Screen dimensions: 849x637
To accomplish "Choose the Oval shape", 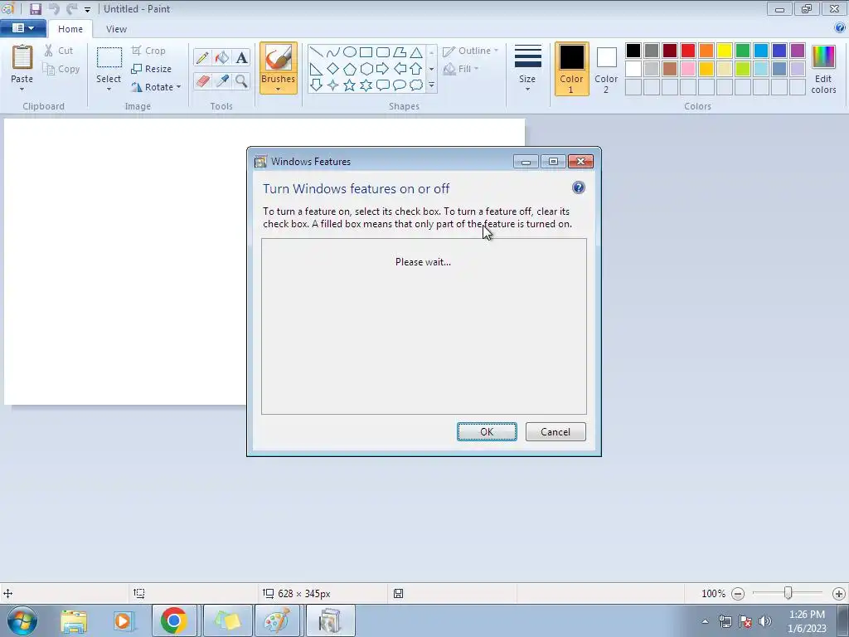I will (x=350, y=52).
